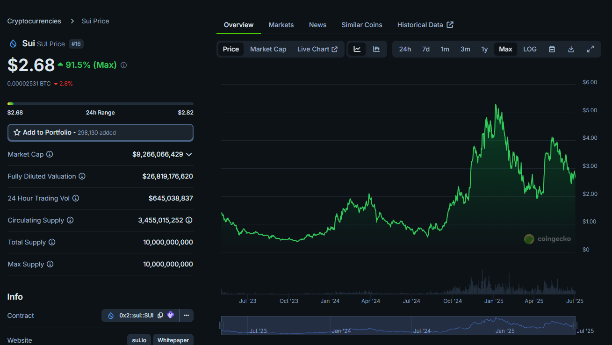The image size is (612, 345).
Task: Set chart range to 7d
Action: coord(426,49)
